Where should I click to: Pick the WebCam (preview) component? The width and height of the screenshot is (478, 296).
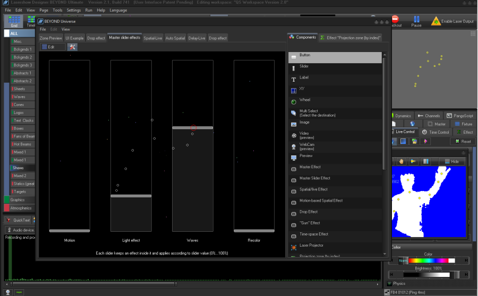pos(293,146)
